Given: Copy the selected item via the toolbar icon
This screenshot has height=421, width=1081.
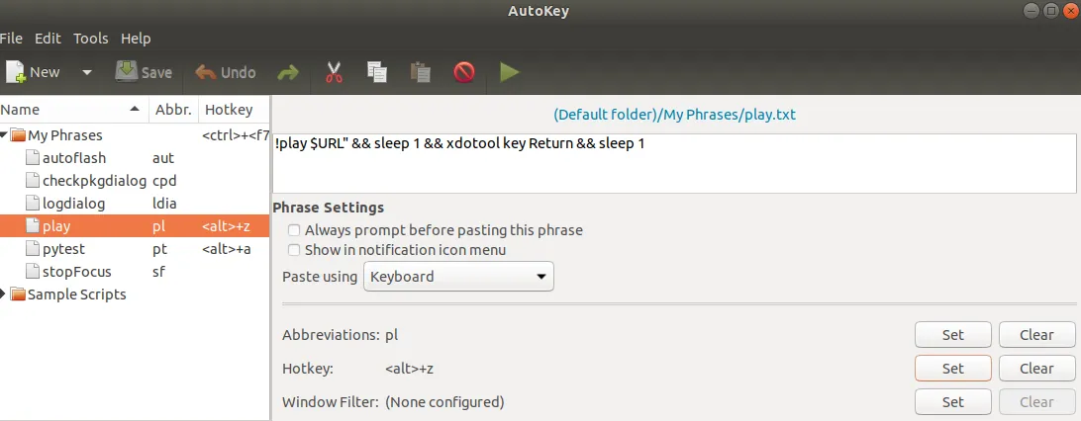Looking at the screenshot, I should tap(376, 72).
